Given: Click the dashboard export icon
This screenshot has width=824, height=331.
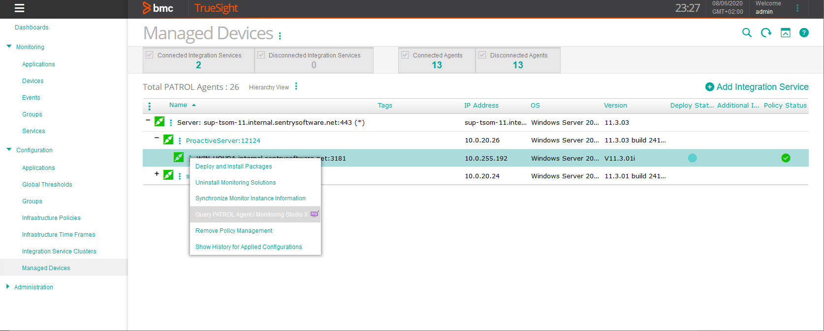Looking at the screenshot, I should (786, 33).
